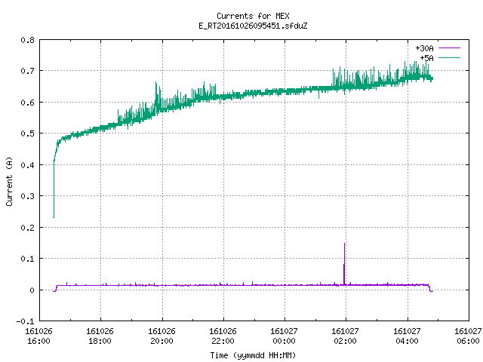Click the purple +30A legend line sample
The height and width of the screenshot is (362, 483).
[x=449, y=48]
